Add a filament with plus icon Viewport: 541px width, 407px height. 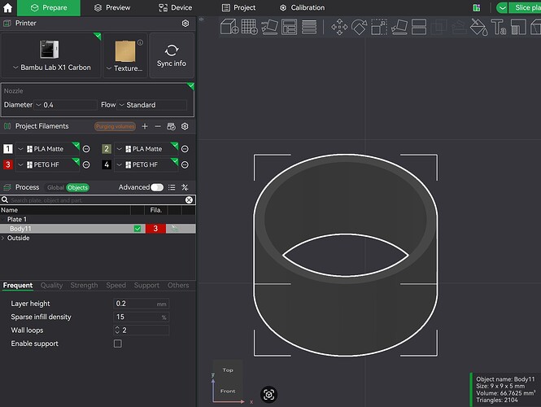coord(145,126)
